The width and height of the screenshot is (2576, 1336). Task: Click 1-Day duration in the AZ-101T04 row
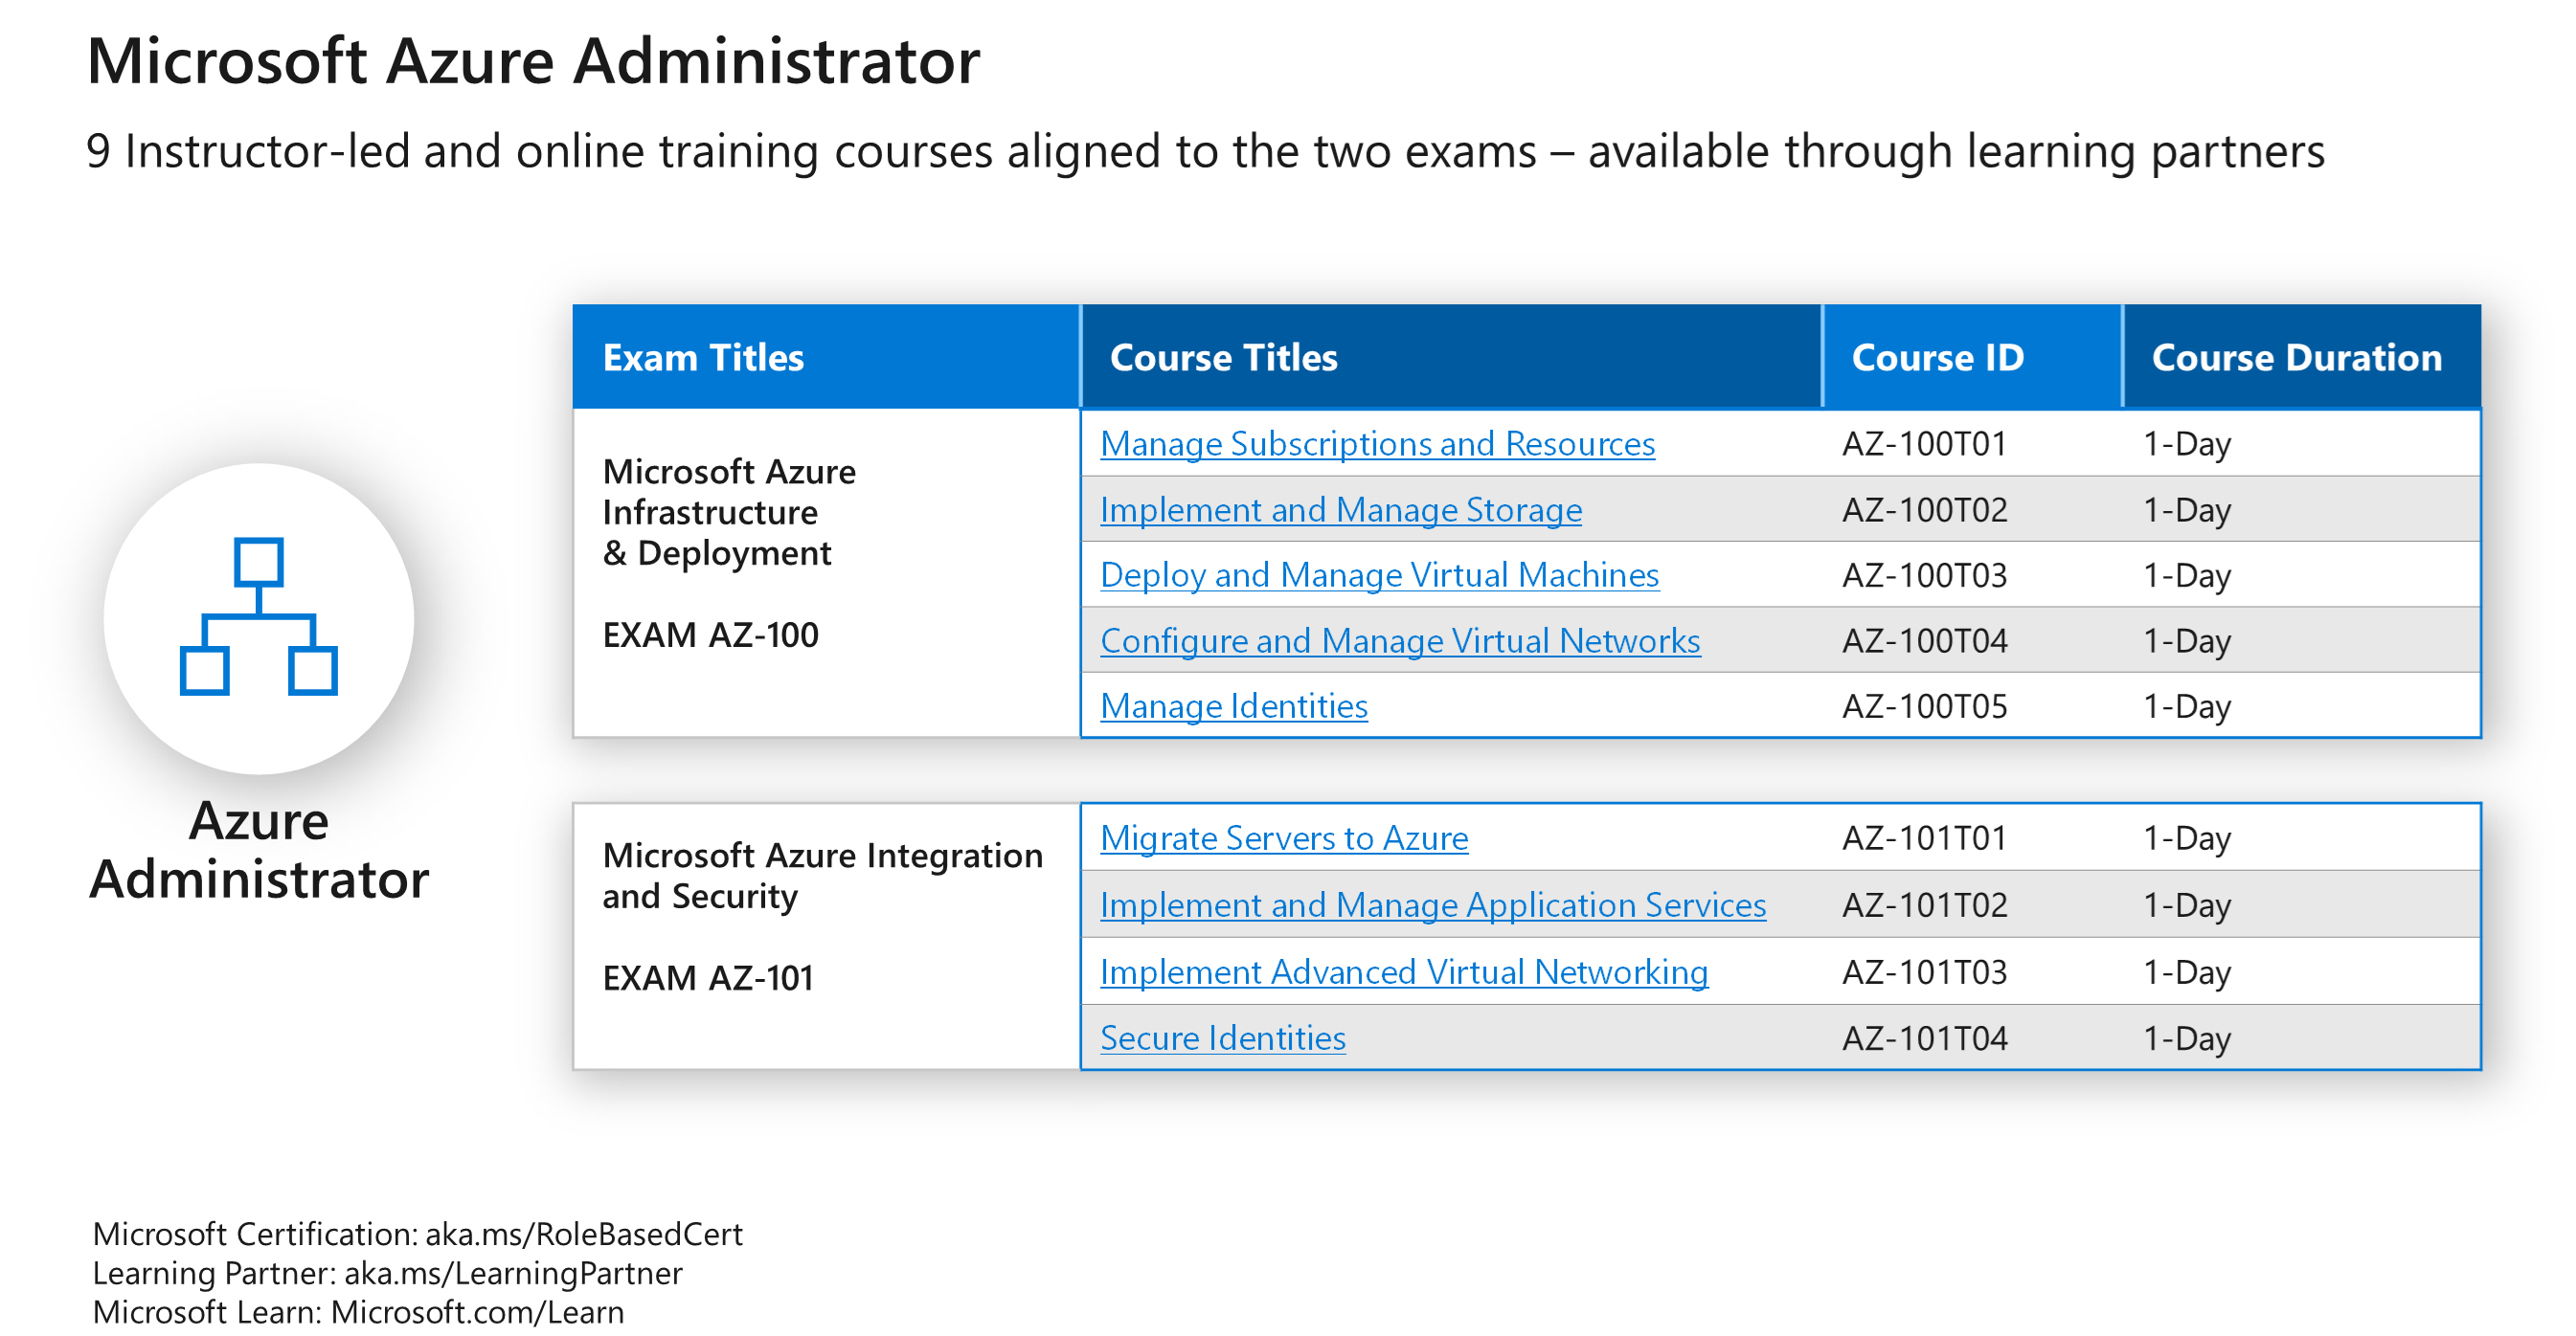click(x=2187, y=1038)
